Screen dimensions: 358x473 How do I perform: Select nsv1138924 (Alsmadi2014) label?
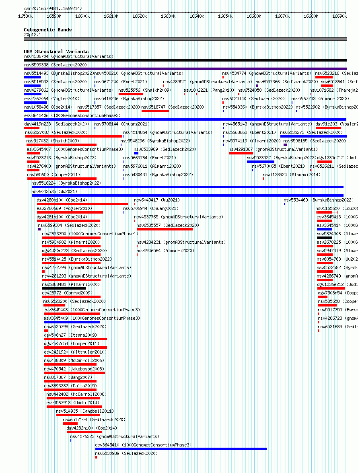(292, 175)
